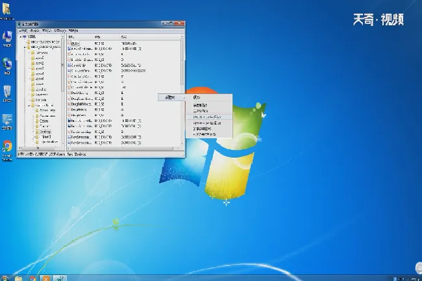This screenshot has width=422, height=281.
Task: Choose Key (项) in the New submenu
Action: pos(209,97)
